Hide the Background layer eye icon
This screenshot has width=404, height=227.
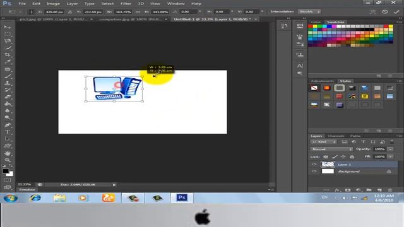tap(314, 171)
